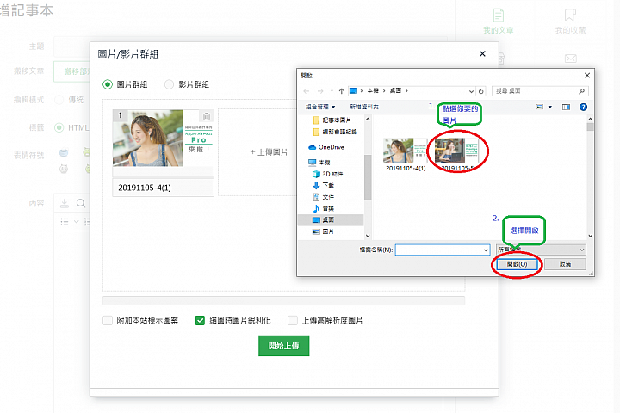This screenshot has height=413, width=620.
Task: Click the navigation pane scrollbar thumb
Action: [x=368, y=177]
